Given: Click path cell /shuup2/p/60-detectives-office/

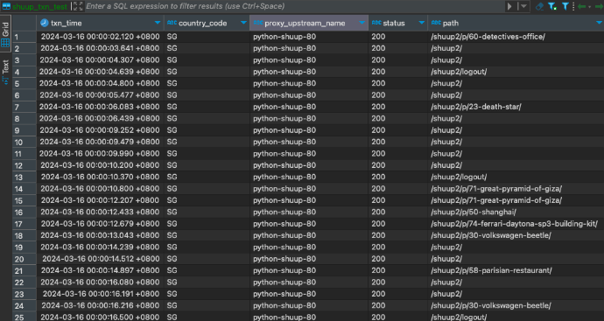Looking at the screenshot, I should coord(516,37).
